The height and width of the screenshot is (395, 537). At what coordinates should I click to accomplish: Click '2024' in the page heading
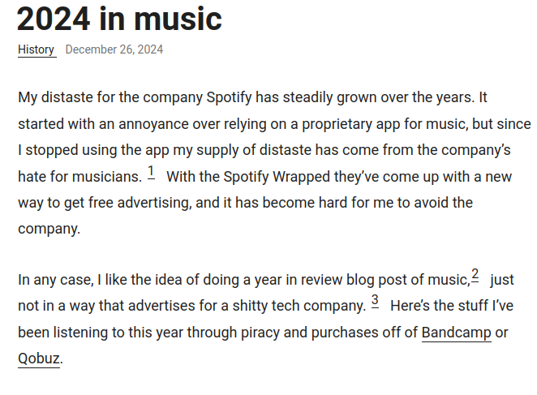click(x=54, y=19)
